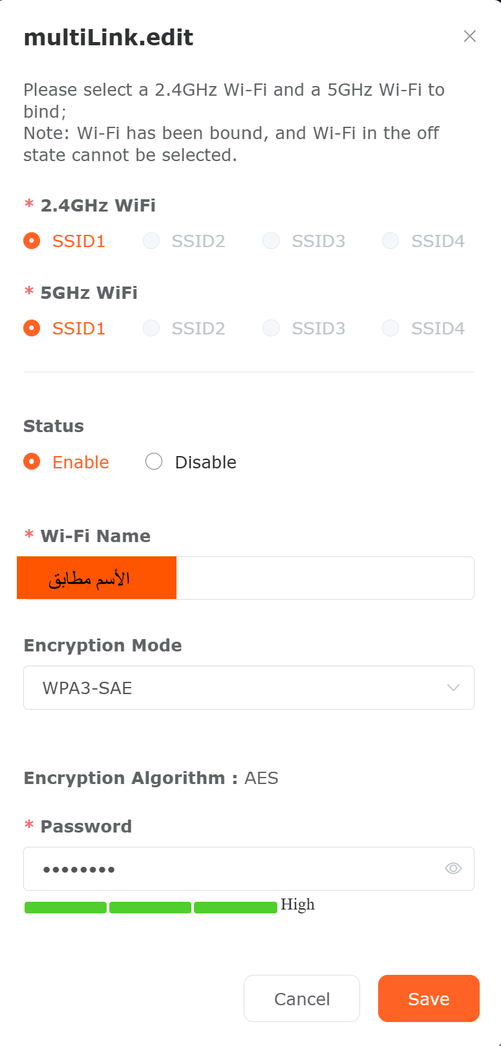Click the Wi-Fi Name input field

323,578
